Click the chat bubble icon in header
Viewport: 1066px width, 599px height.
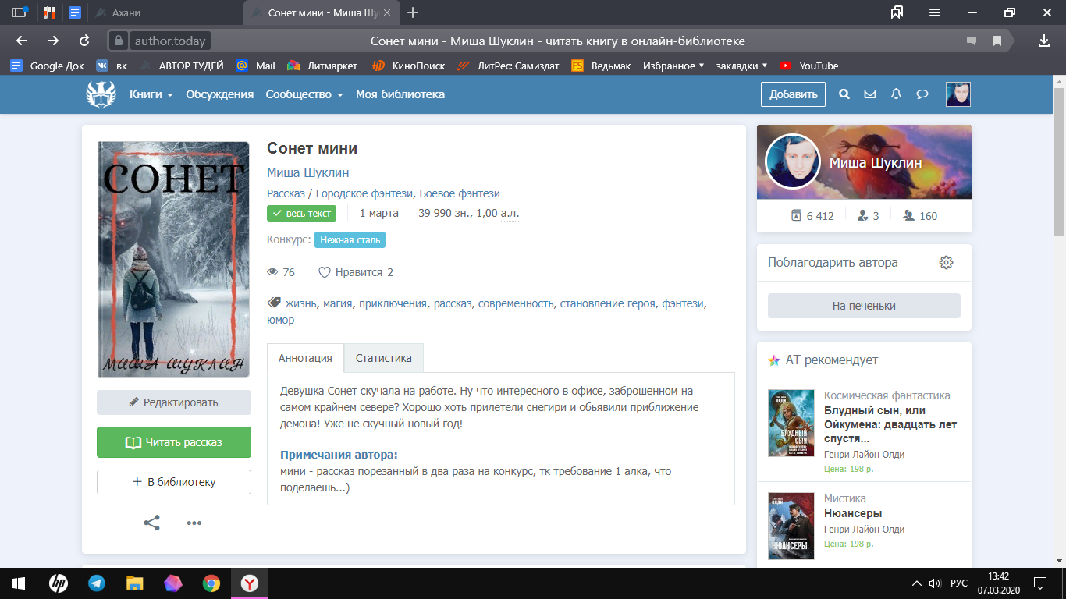922,94
